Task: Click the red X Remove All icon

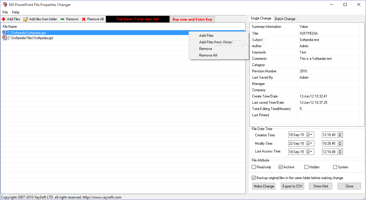Action: pos(84,19)
